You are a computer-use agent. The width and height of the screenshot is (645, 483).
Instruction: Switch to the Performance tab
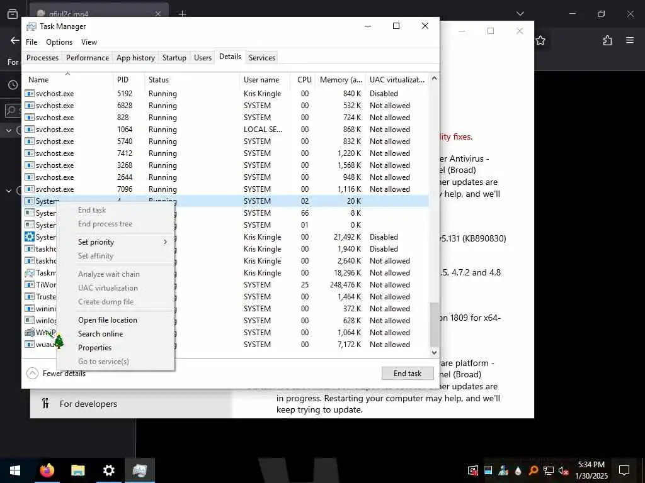(88, 58)
